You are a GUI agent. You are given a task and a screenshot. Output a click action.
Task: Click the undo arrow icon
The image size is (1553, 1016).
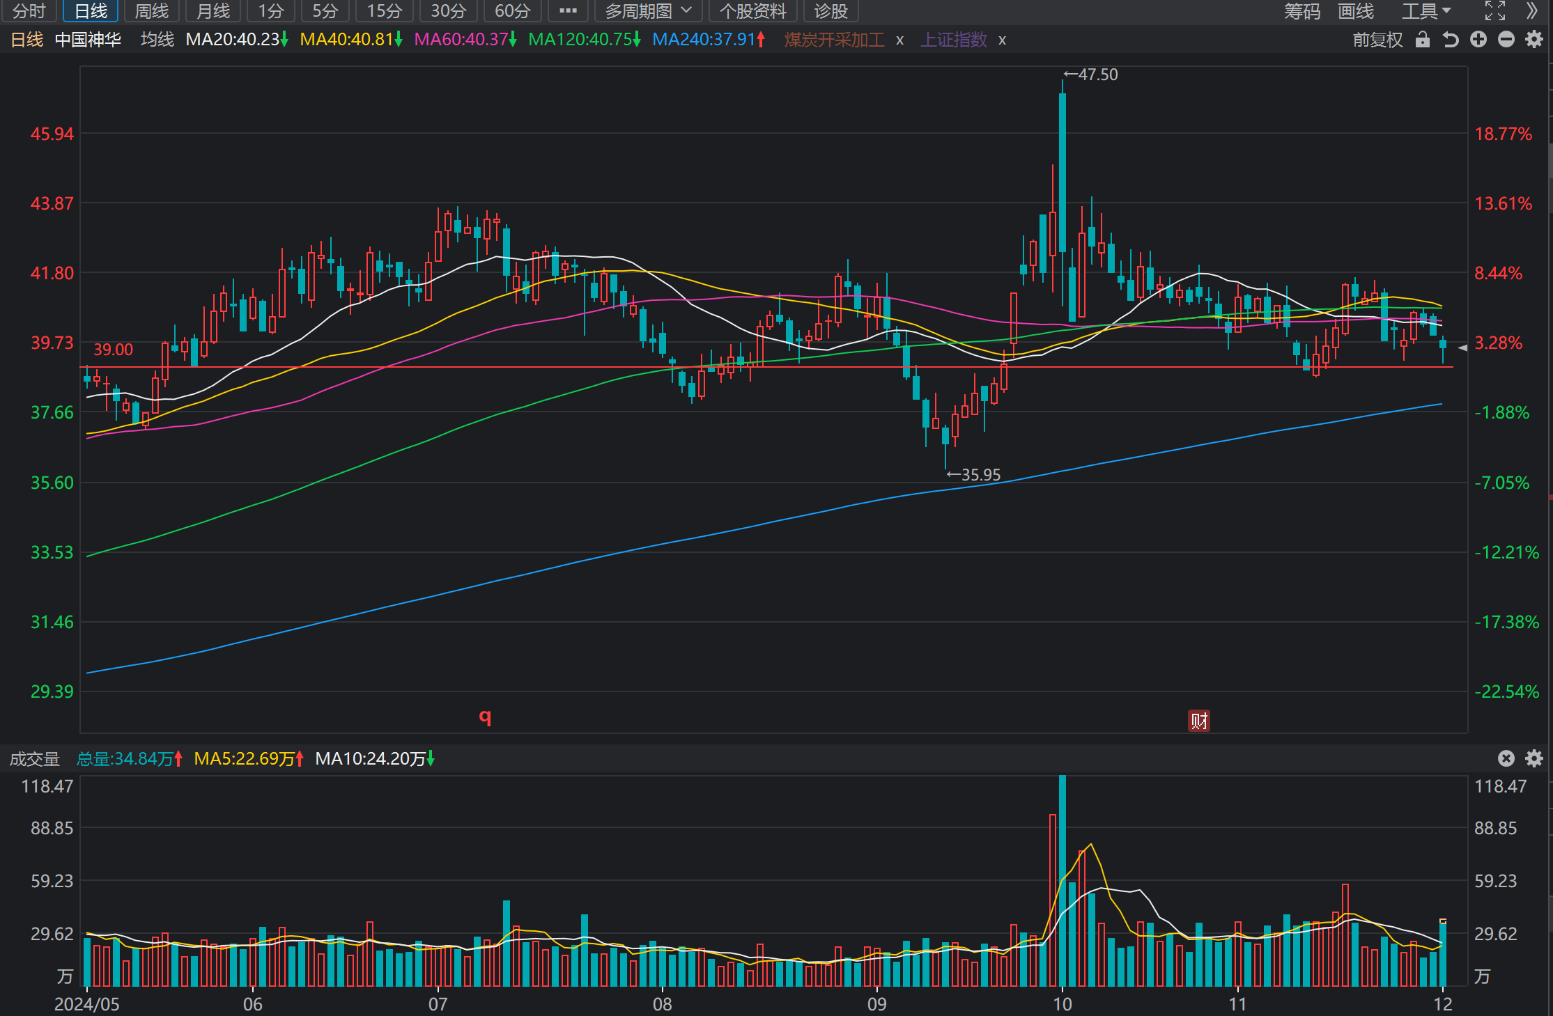click(x=1451, y=40)
